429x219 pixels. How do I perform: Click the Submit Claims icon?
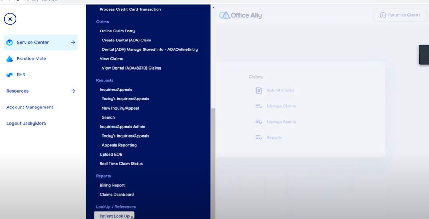(259, 90)
